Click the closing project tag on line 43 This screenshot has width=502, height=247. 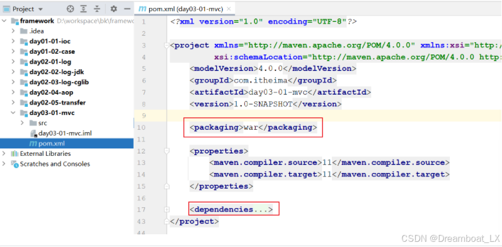click(x=194, y=221)
